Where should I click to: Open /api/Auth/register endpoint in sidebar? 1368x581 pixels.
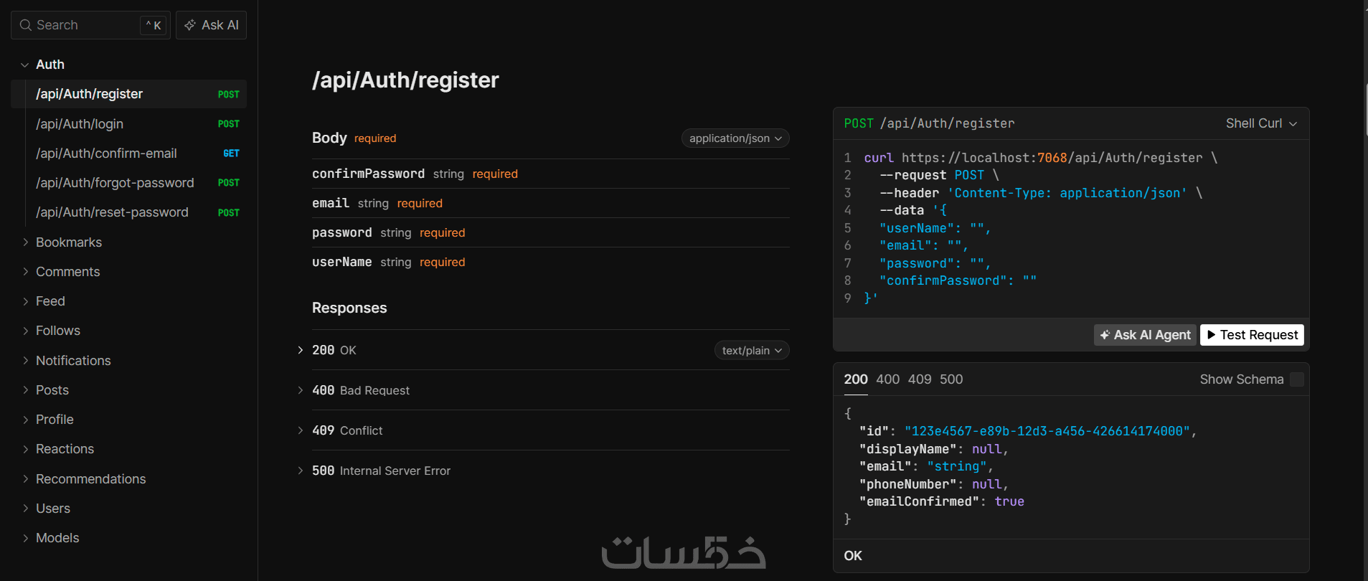[129, 94]
